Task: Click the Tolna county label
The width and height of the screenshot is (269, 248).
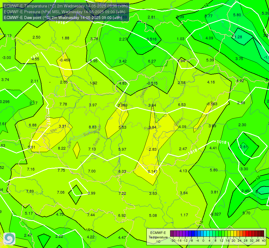Action: (x=97, y=142)
